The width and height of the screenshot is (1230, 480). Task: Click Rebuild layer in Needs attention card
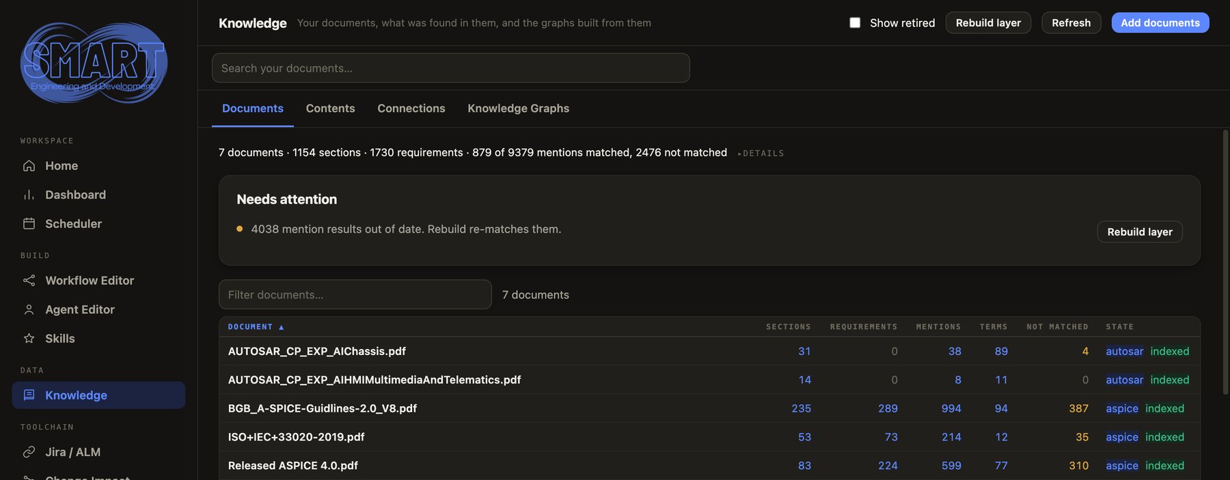pos(1140,231)
